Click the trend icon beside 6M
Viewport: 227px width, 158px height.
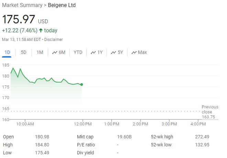55,53
